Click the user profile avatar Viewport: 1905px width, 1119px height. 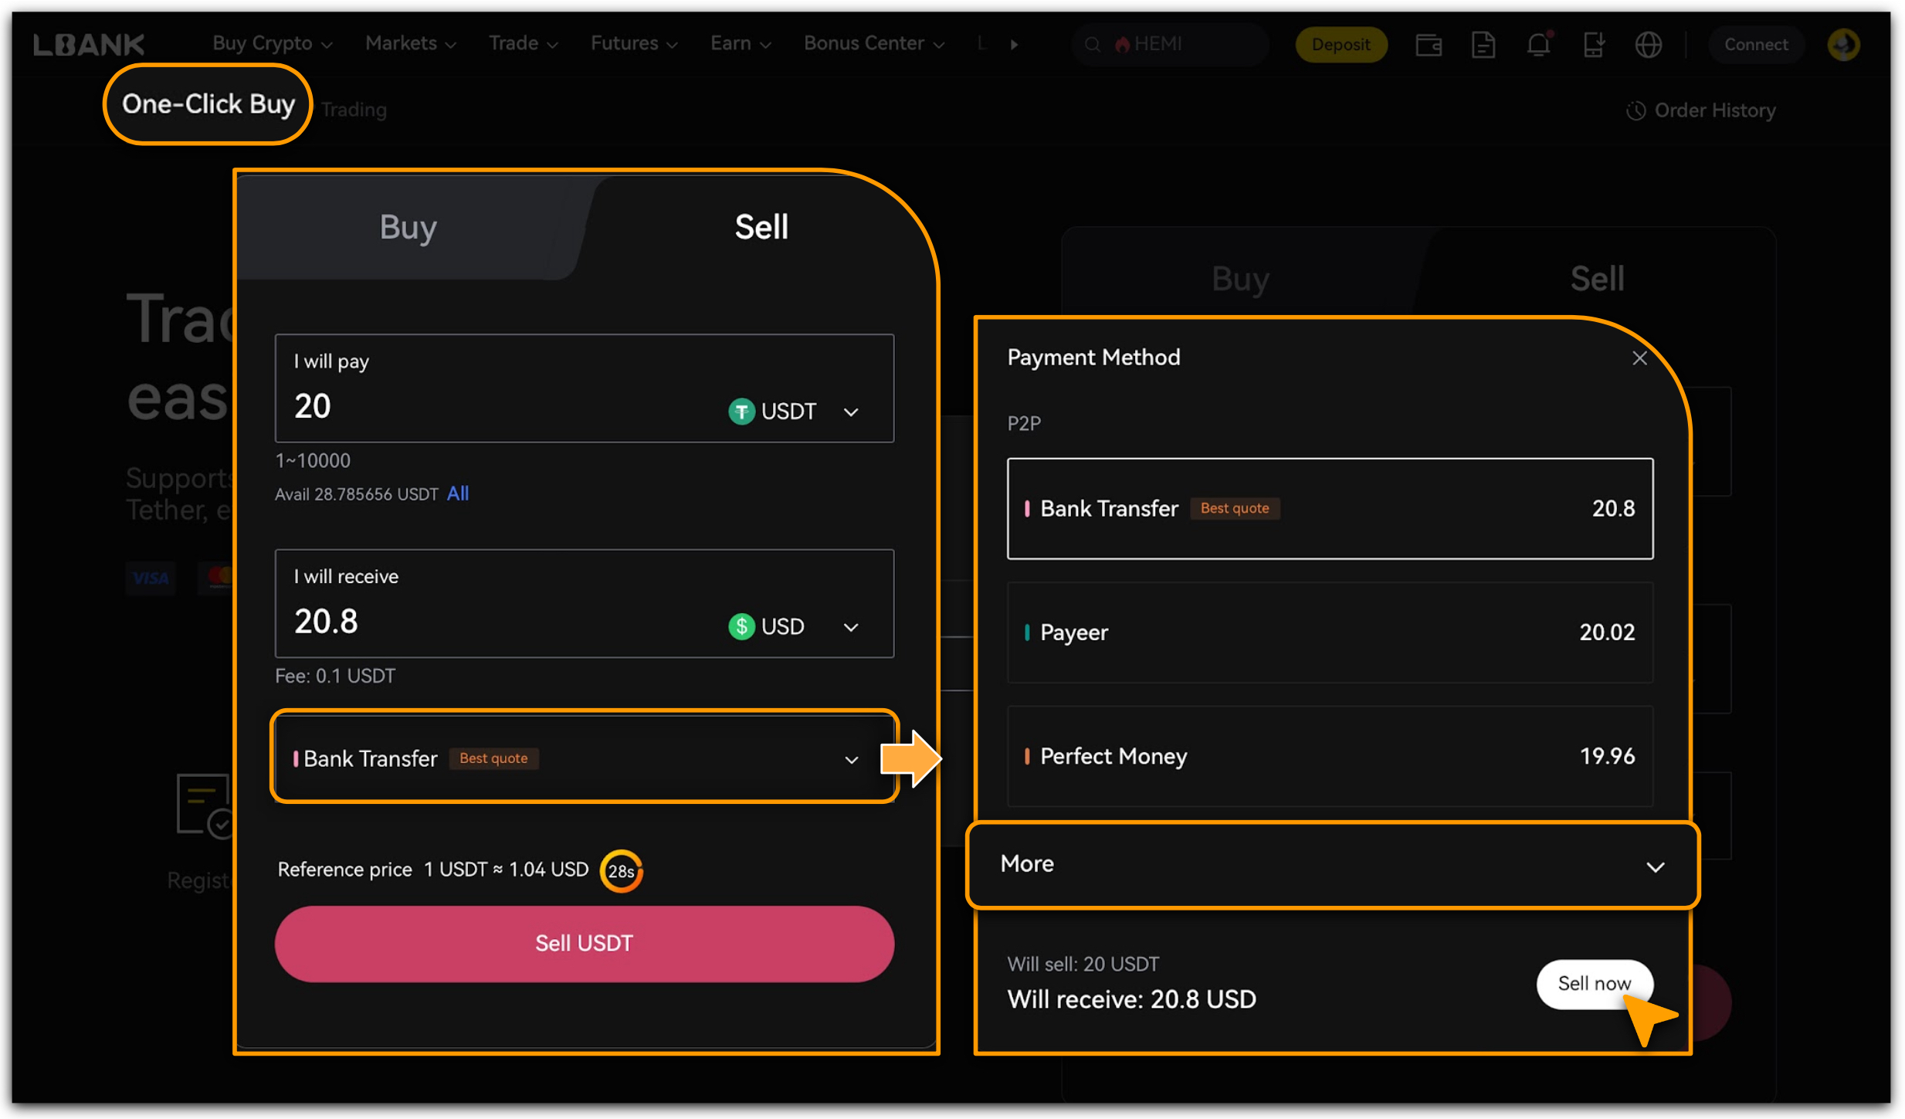1843,45
